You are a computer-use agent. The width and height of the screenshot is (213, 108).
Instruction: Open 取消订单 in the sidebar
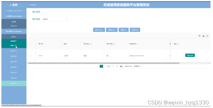(14, 73)
